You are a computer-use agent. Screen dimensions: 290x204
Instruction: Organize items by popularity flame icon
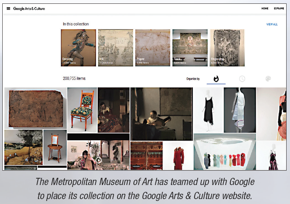[216, 79]
